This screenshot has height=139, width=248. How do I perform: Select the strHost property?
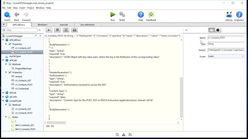click(19, 76)
